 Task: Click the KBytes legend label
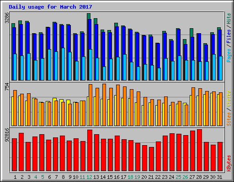tap(229, 163)
